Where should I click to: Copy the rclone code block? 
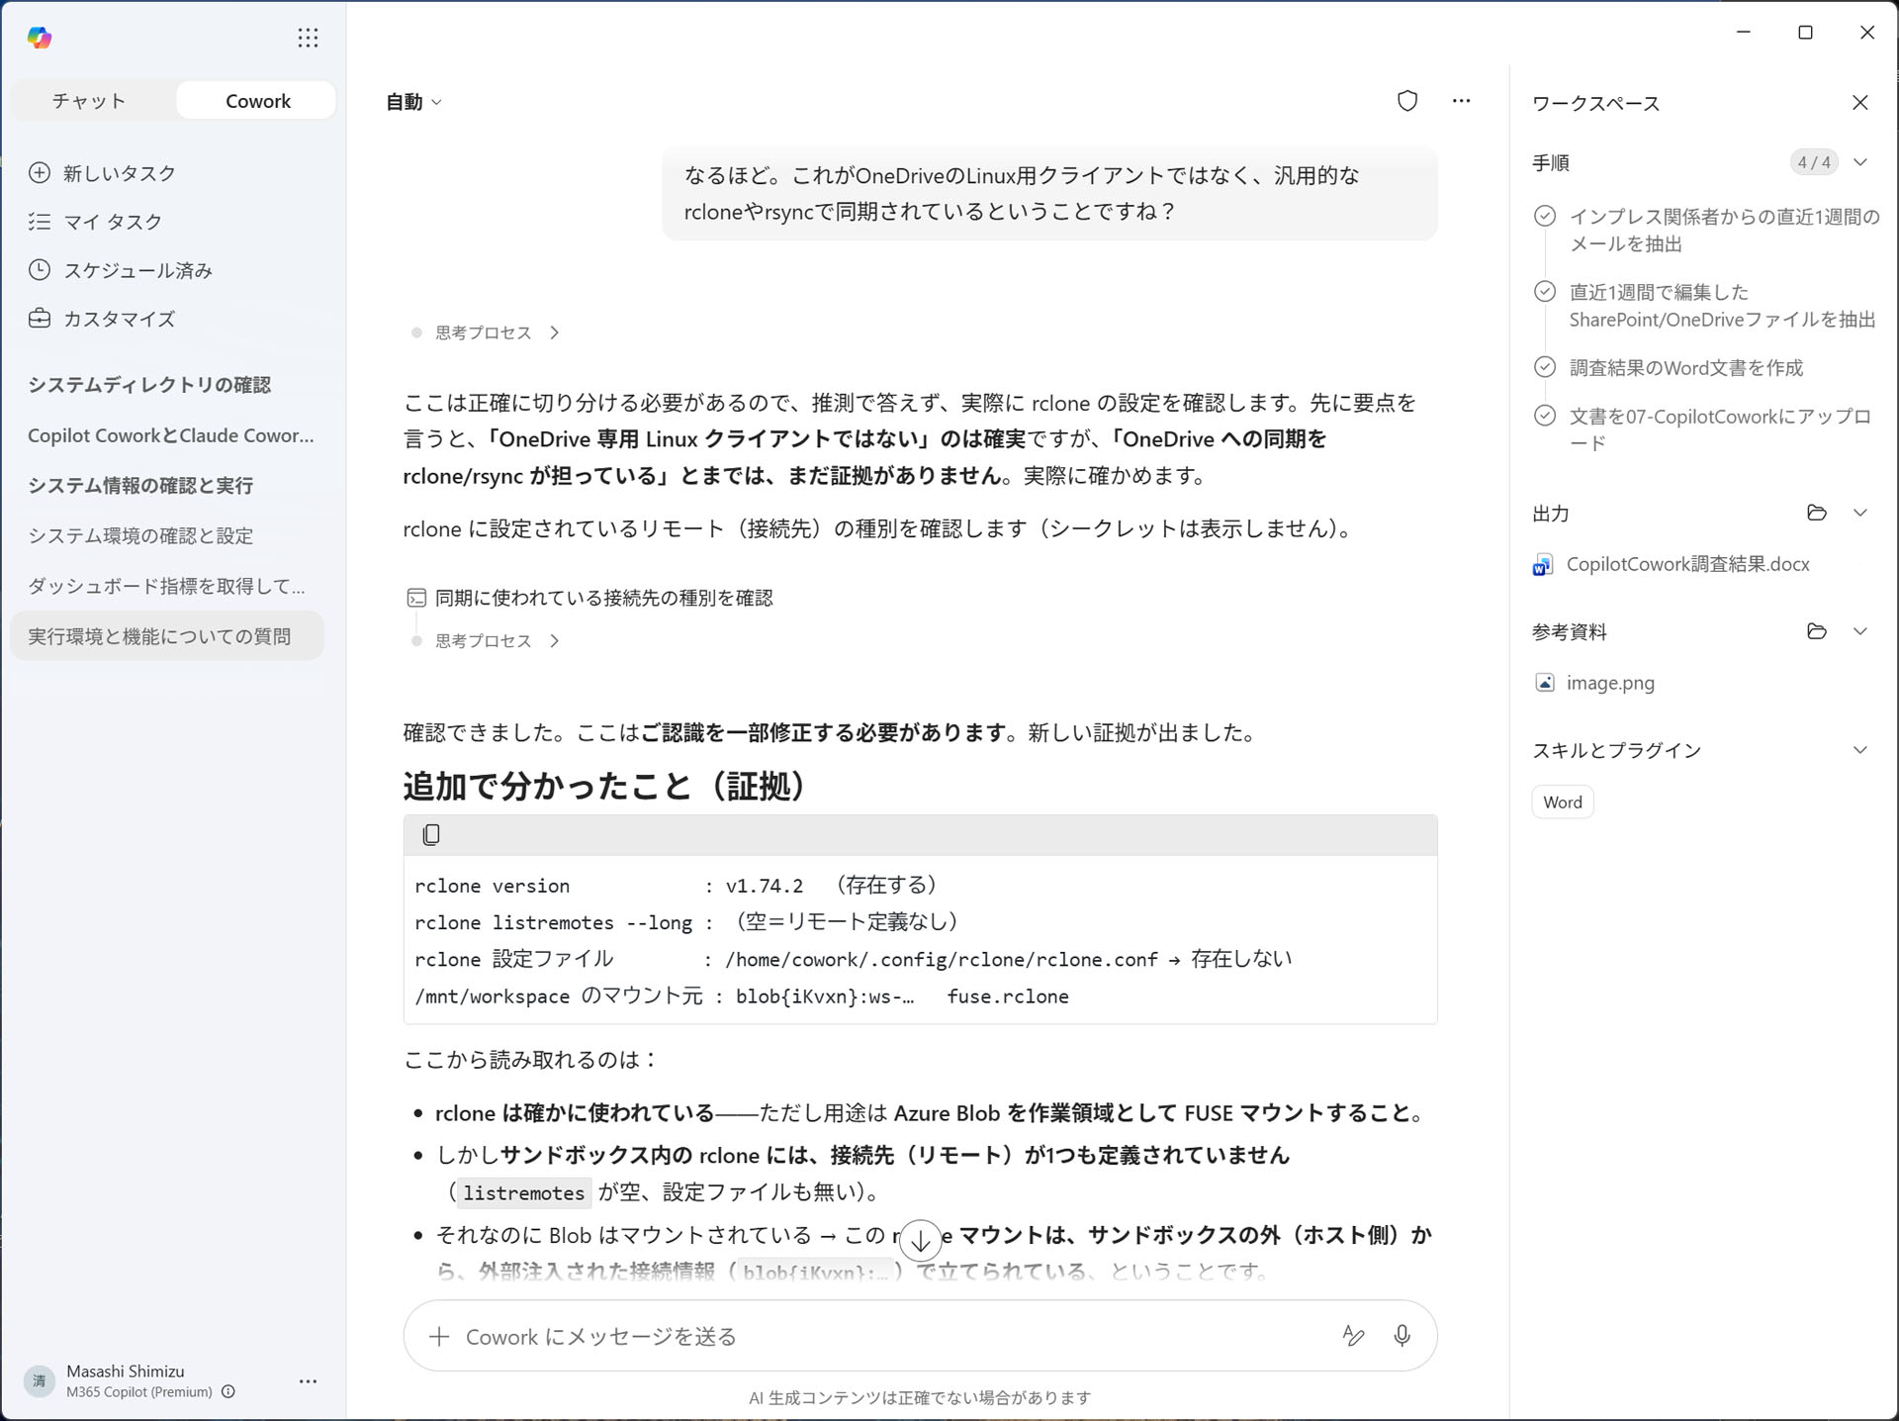pyautogui.click(x=431, y=835)
